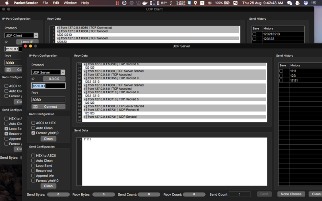Click the battery status icon
This screenshot has height=201, width=322.
(x=227, y=3)
